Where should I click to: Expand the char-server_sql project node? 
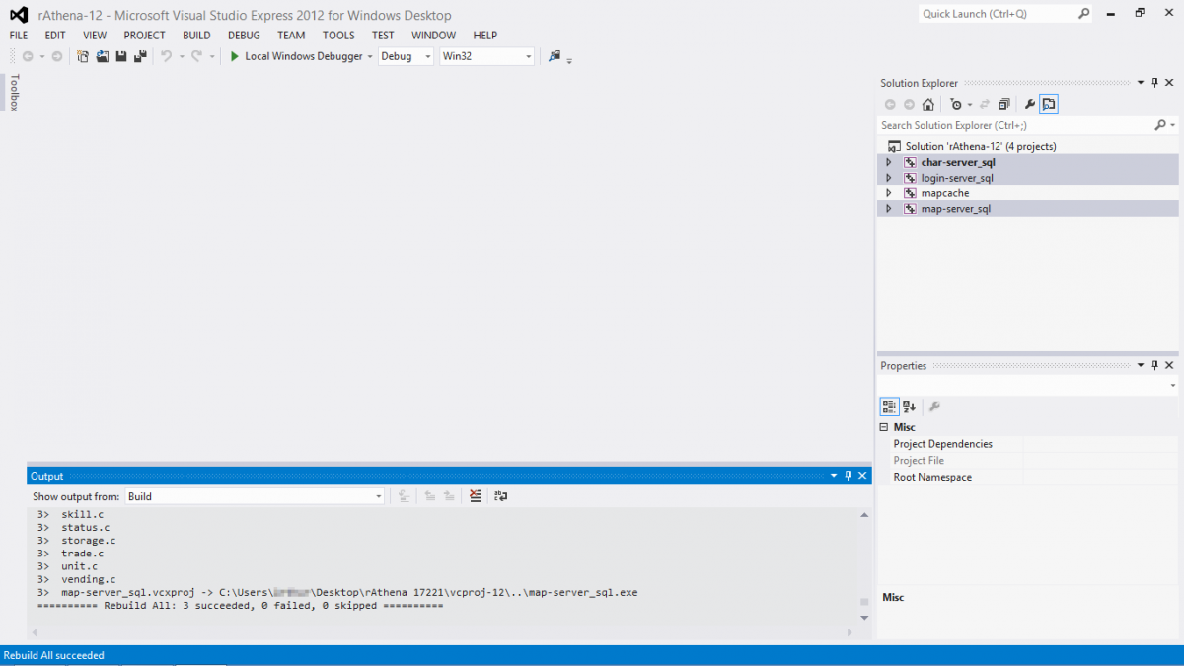[x=888, y=162]
